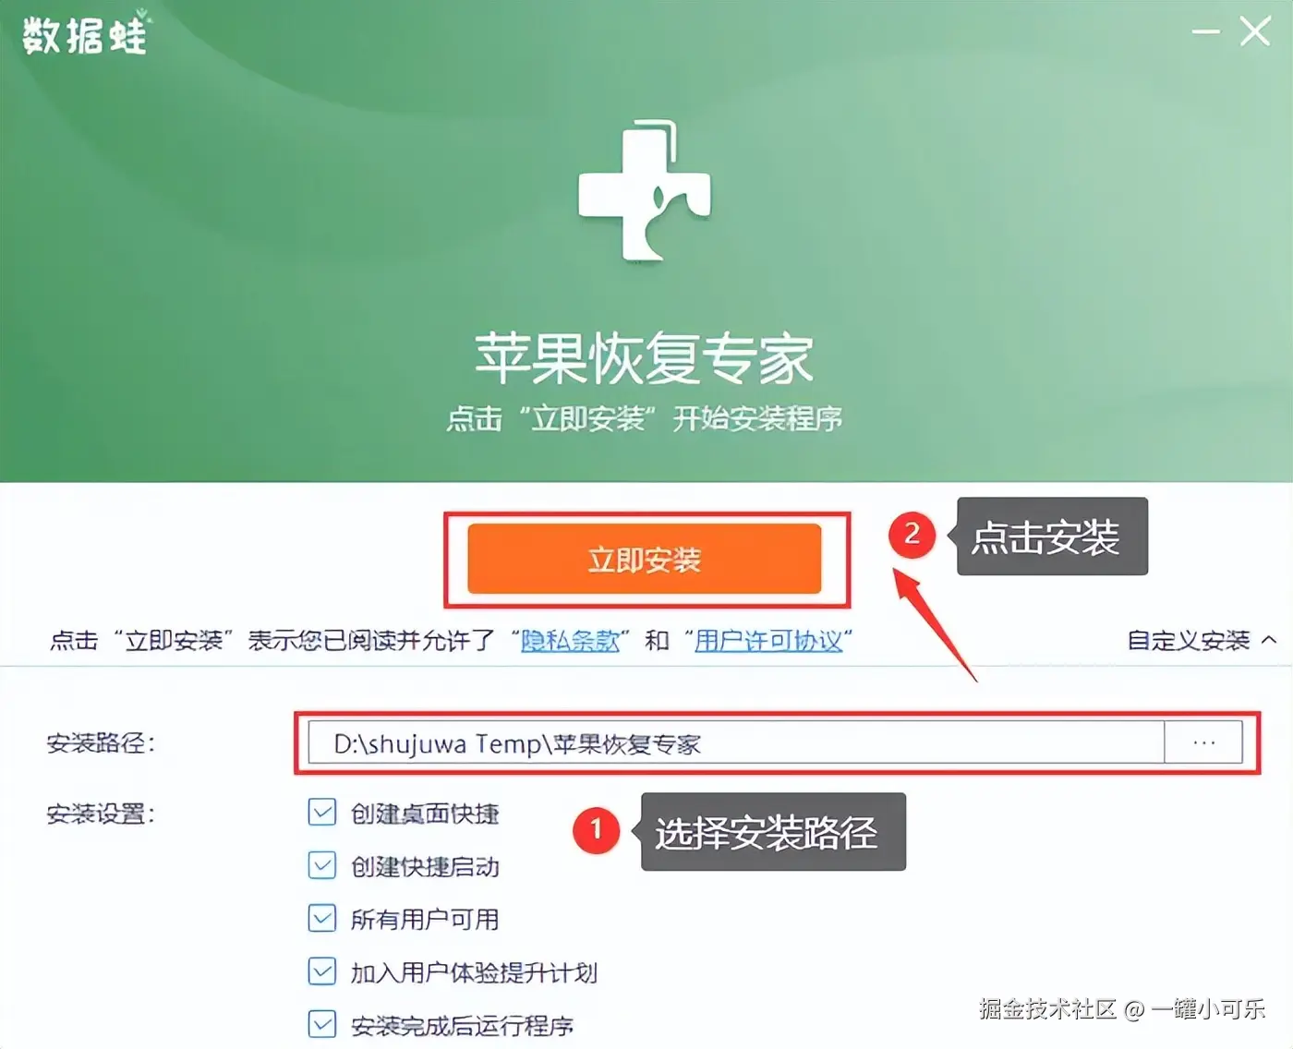
Task: Disable 所有用户可用 checkbox
Action: 321,919
